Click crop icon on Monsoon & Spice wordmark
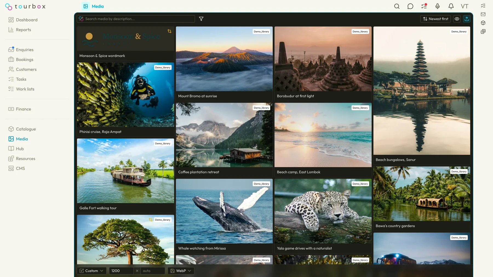493x277 pixels. click(x=170, y=31)
